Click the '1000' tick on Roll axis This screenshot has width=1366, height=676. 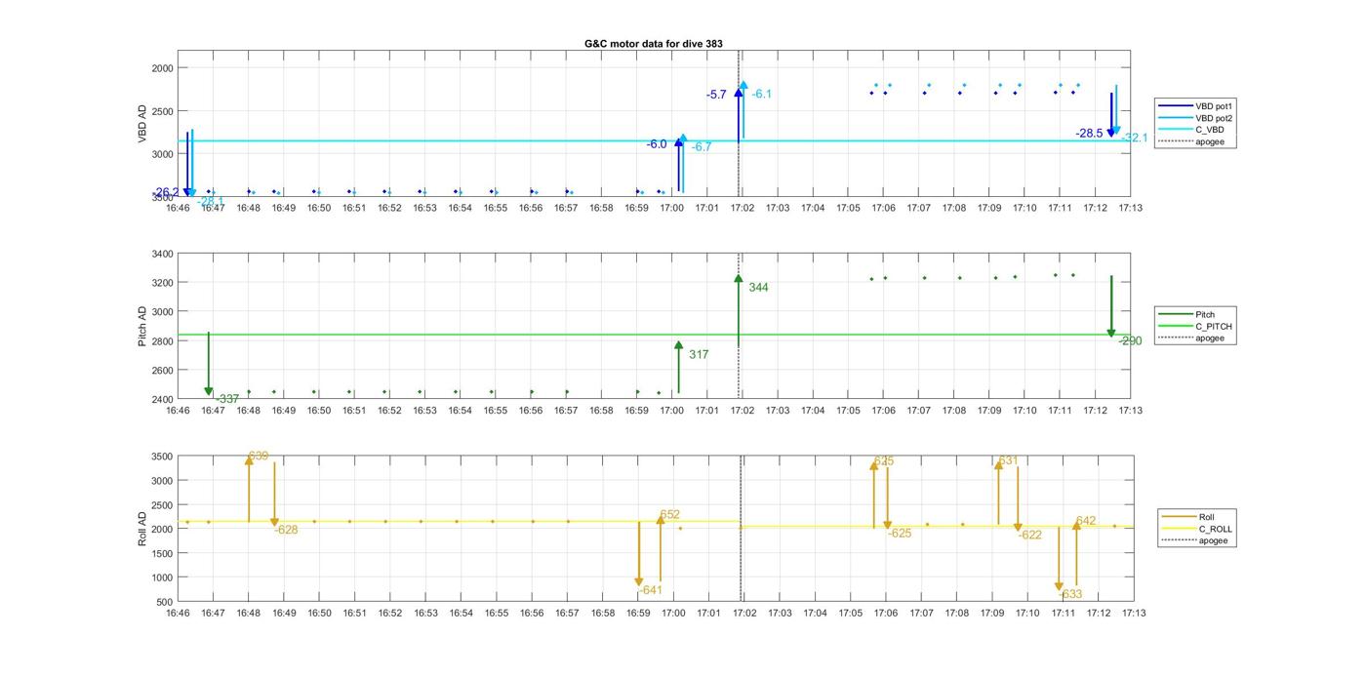point(161,577)
